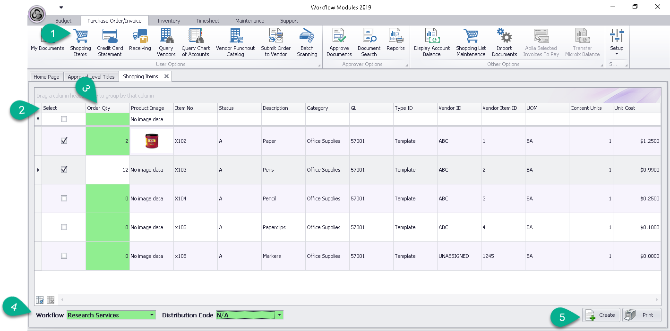This screenshot has height=331, width=670.
Task: Open Display Account Balance
Action: (431, 42)
